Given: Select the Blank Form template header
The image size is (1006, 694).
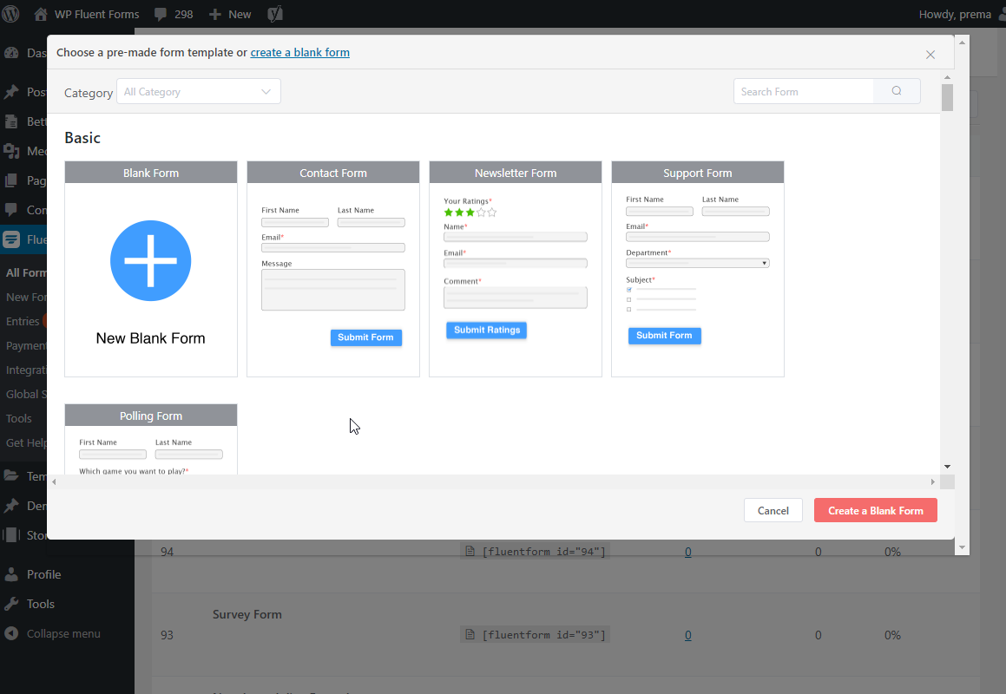Looking at the screenshot, I should [151, 173].
